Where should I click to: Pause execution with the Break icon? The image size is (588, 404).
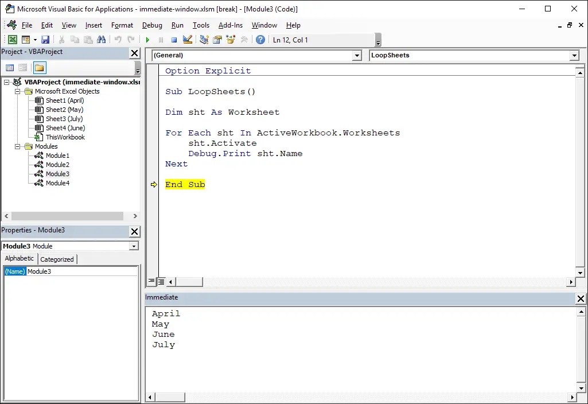click(x=161, y=39)
